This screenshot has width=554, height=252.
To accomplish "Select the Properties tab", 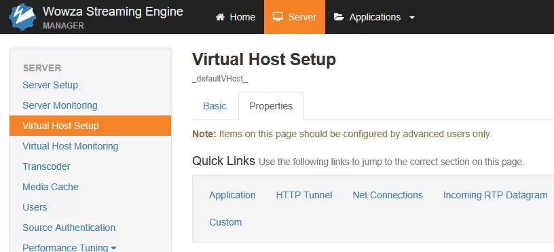I will click(x=271, y=106).
